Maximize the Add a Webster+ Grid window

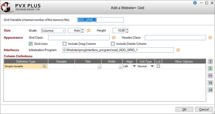pos(207,3)
